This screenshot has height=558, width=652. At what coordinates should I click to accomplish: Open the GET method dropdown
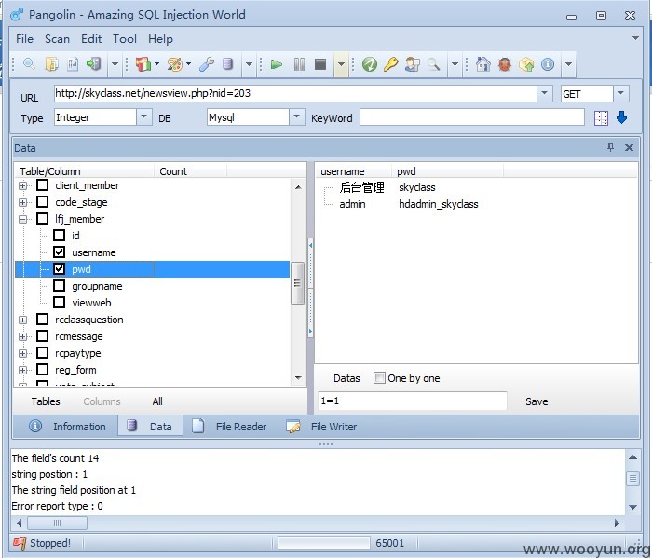click(621, 93)
